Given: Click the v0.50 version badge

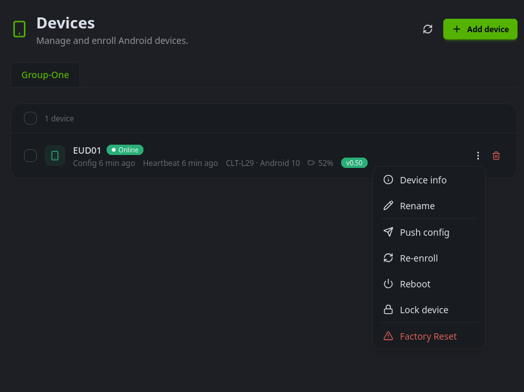Looking at the screenshot, I should [x=354, y=163].
